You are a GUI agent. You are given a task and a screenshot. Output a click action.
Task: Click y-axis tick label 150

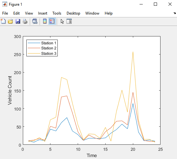point(17,91)
